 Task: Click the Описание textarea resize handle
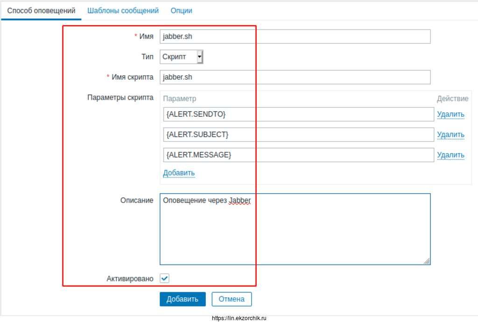(x=427, y=261)
